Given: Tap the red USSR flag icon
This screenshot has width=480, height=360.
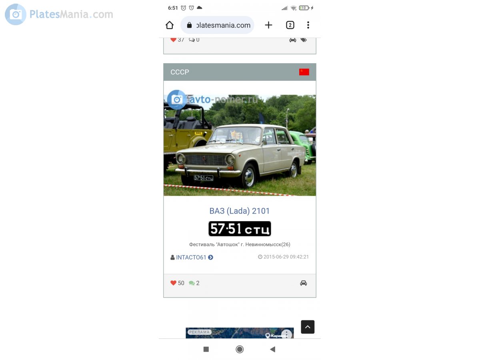Looking at the screenshot, I should pyautogui.click(x=304, y=72).
